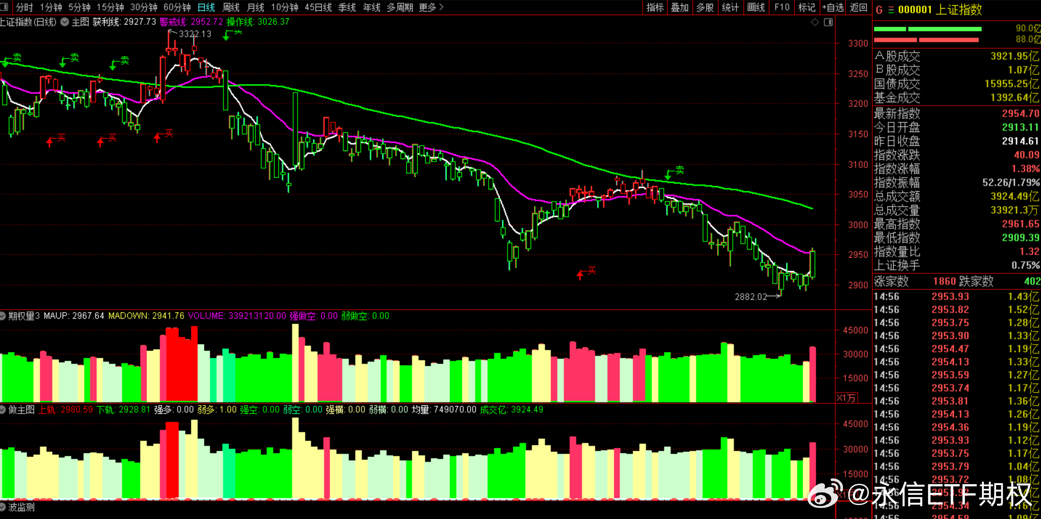The width and height of the screenshot is (1041, 519).
Task: Switch to the 月线 monthly tab
Action: tap(256, 7)
